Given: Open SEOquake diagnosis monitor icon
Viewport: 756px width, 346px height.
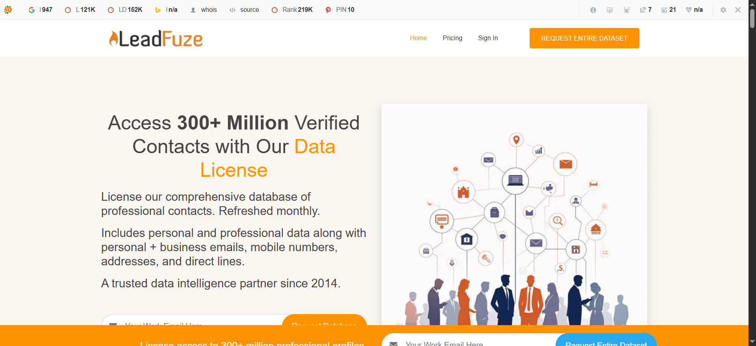Looking at the screenshot, I should click(x=610, y=10).
